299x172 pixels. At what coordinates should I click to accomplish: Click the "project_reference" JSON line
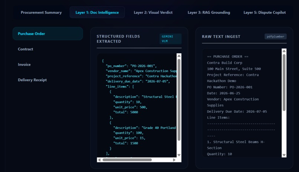pyautogui.click(x=141, y=76)
